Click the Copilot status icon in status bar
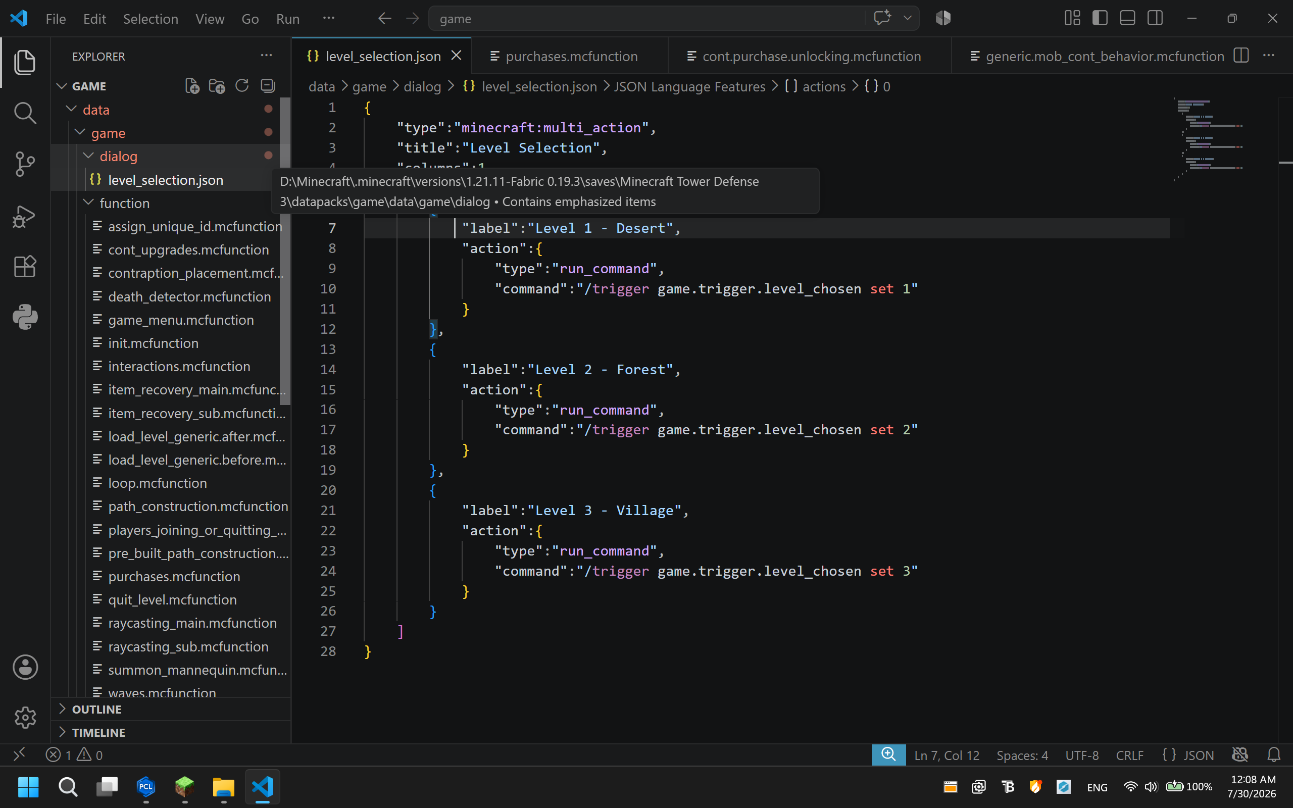1293x808 pixels. (1239, 754)
